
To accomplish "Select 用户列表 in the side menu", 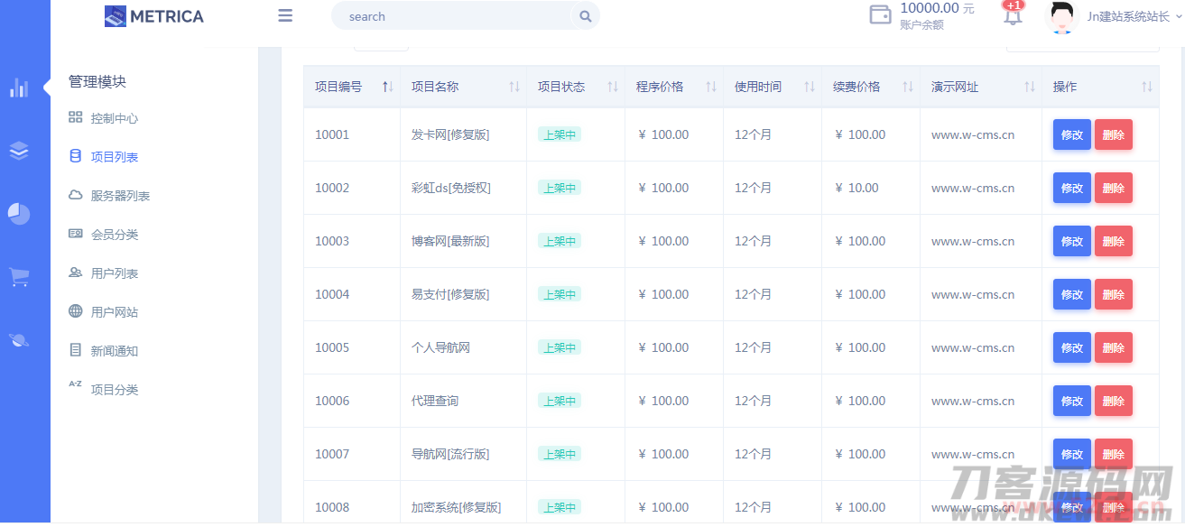I will pos(114,273).
